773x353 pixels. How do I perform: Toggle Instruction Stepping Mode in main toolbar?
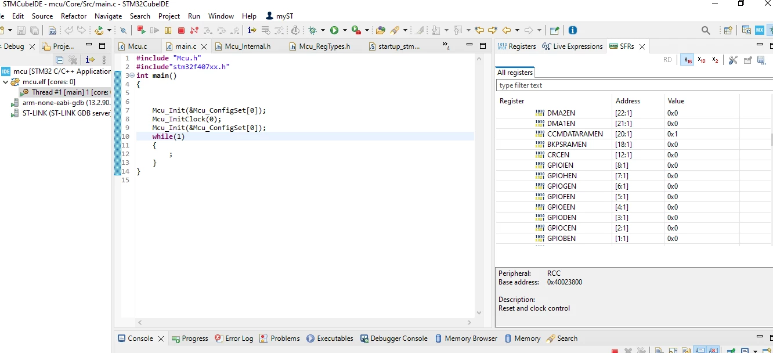[252, 30]
